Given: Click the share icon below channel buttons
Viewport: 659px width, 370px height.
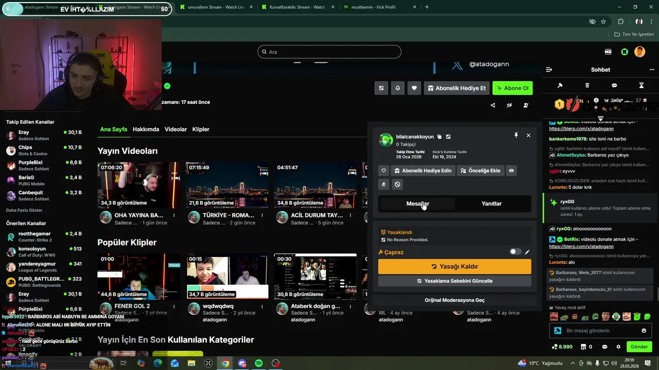Looking at the screenshot, I should click(x=493, y=105).
